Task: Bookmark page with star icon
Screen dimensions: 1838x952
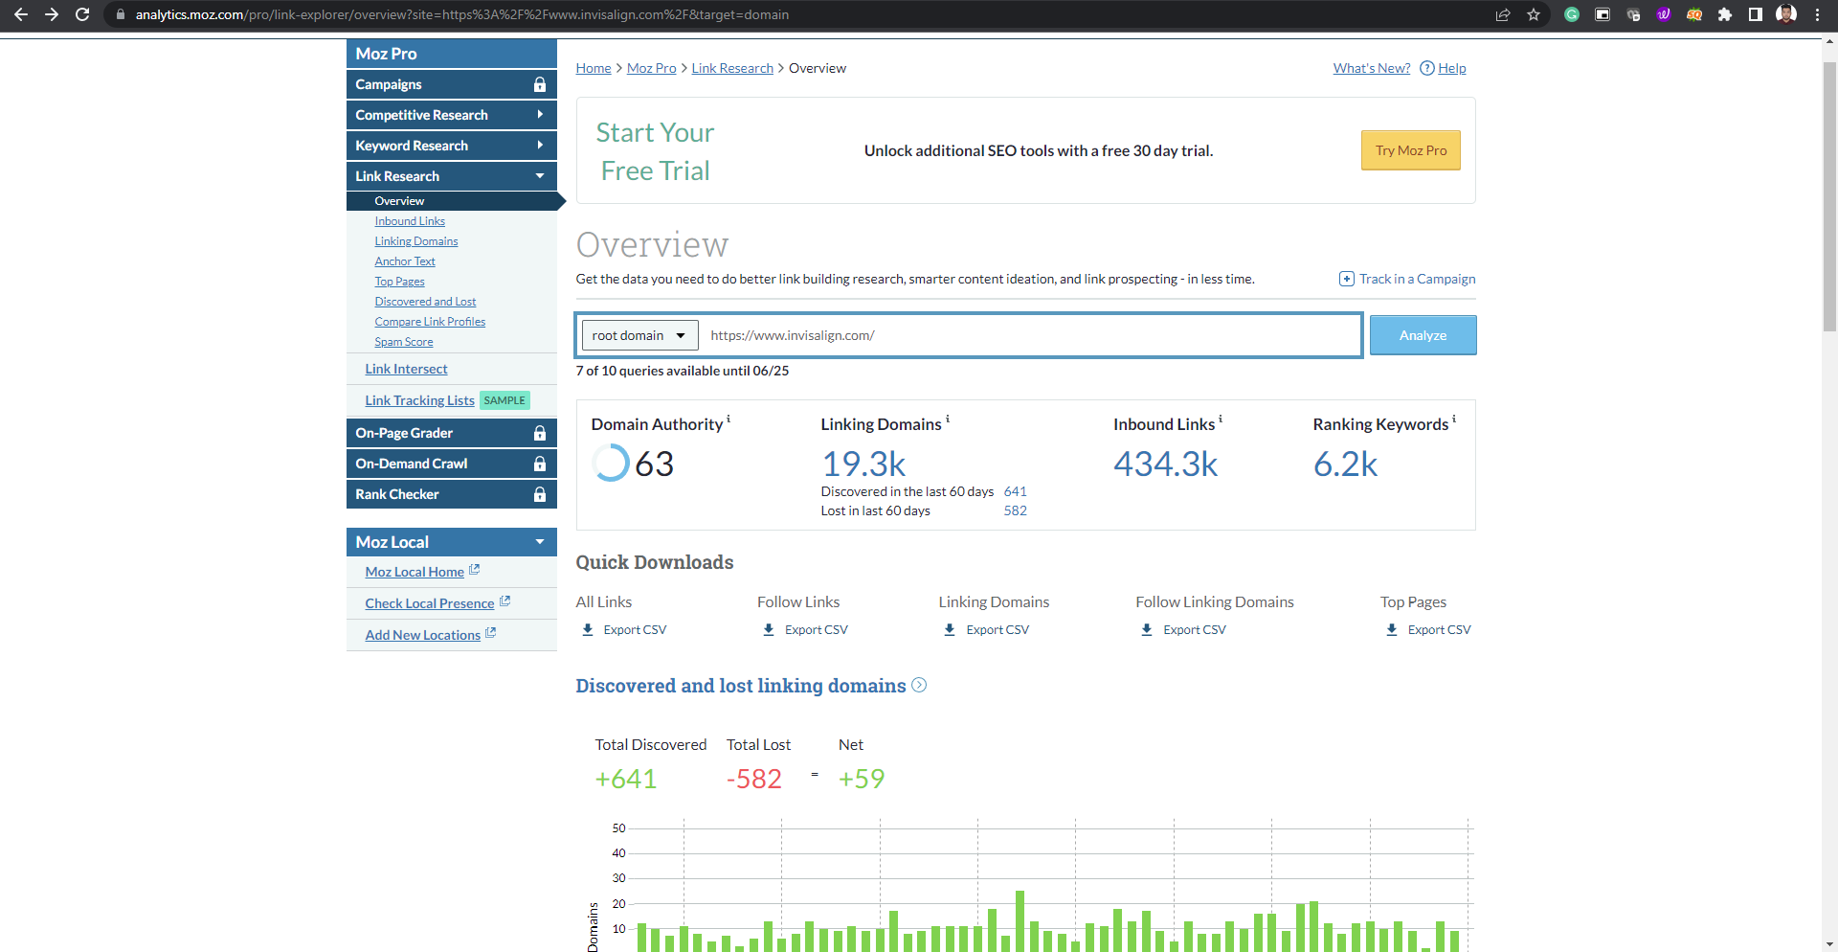Action: [x=1534, y=14]
